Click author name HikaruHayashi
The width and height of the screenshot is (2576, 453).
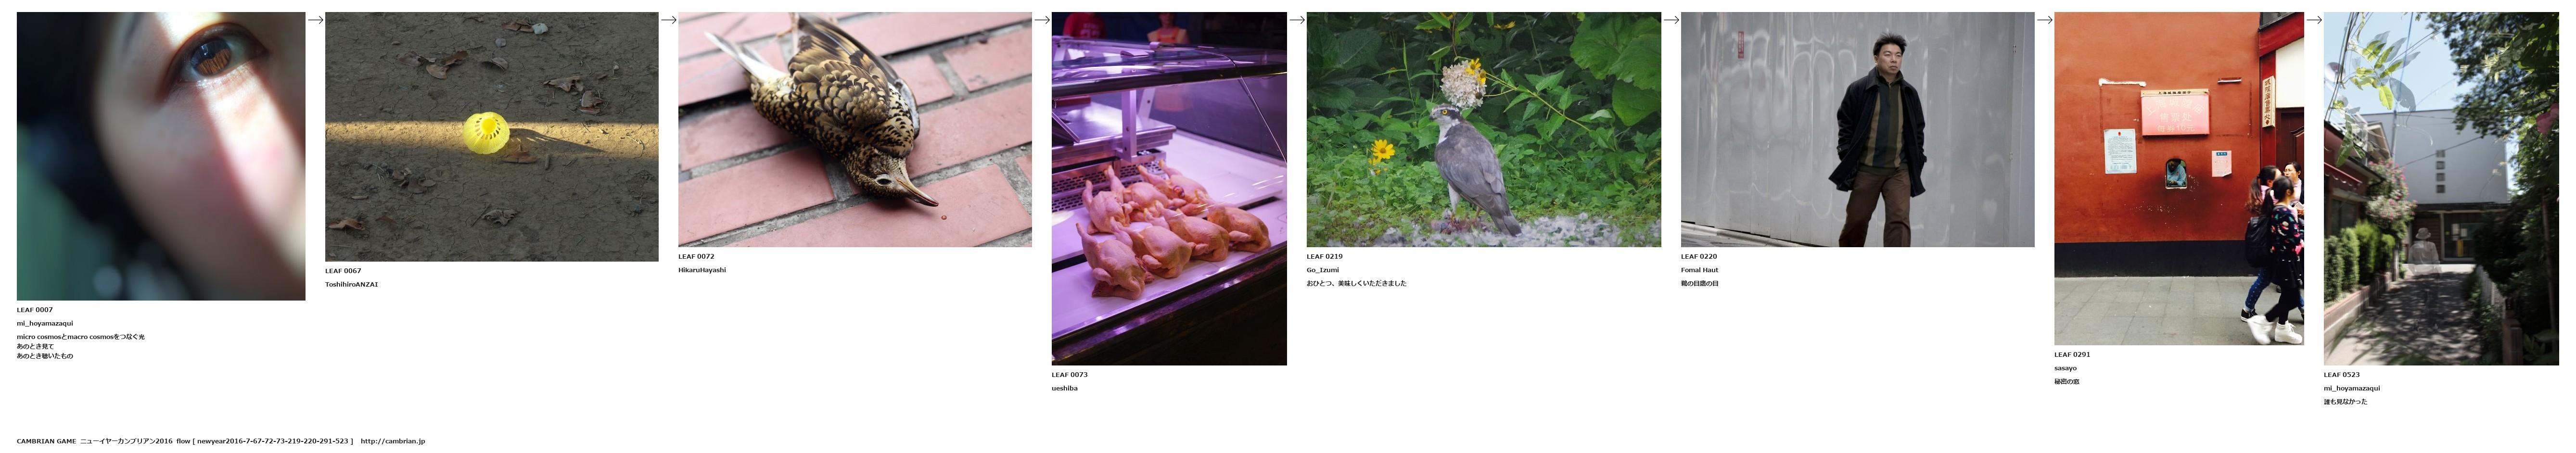pyautogui.click(x=702, y=270)
